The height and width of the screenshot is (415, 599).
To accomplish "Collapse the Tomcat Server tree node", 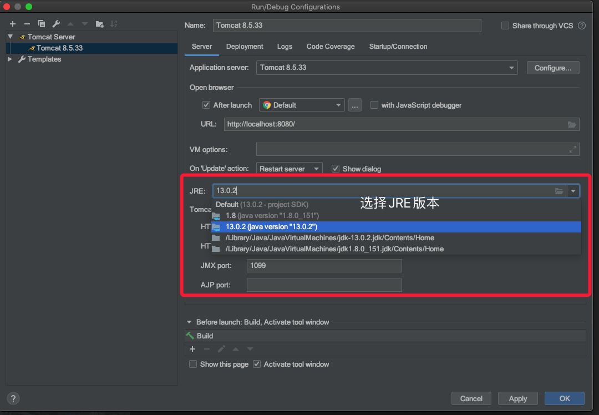I will pos(11,37).
